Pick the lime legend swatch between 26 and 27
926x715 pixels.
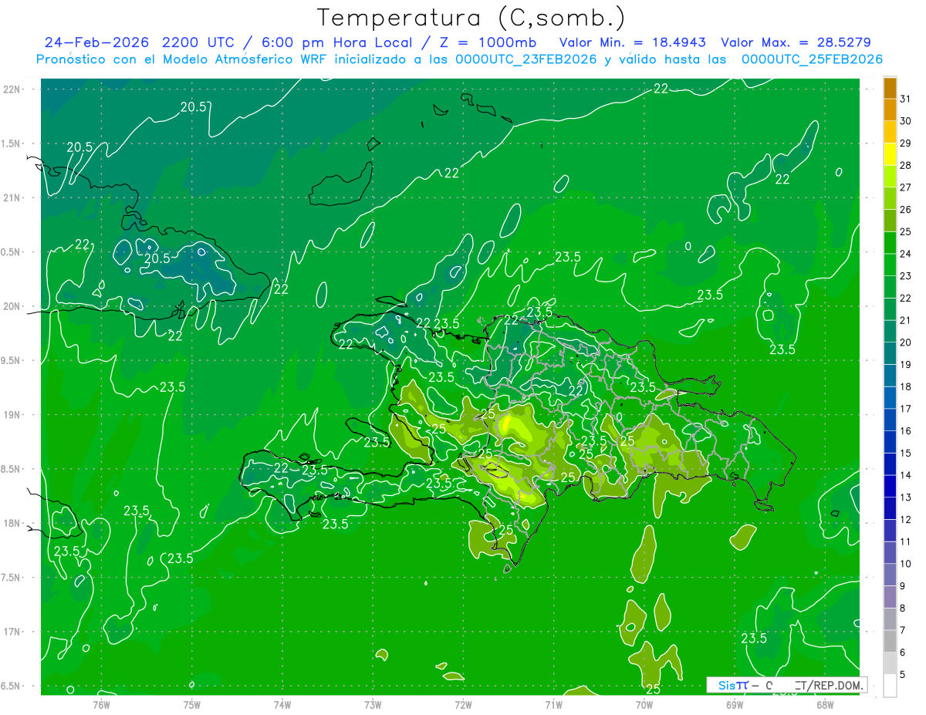890,198
